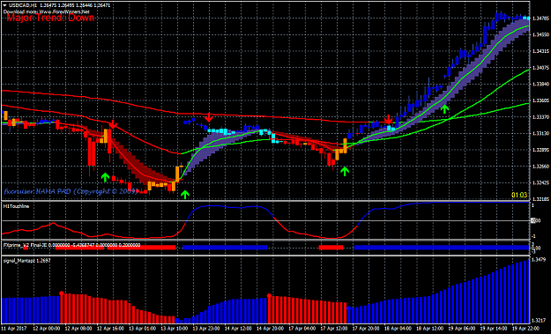Click the red sell arrow near 18 Apr 04:00
The height and width of the screenshot is (334, 551).
coord(388,119)
